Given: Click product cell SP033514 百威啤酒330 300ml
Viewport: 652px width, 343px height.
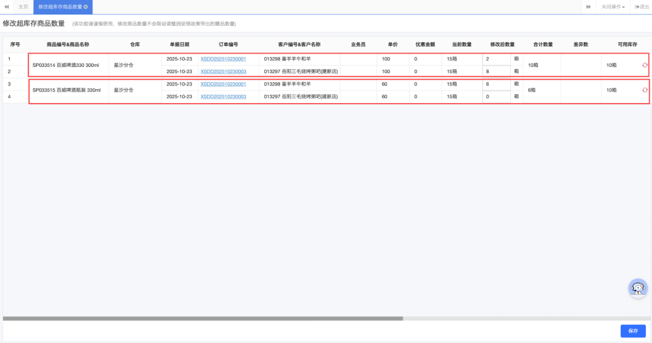Looking at the screenshot, I should [66, 65].
